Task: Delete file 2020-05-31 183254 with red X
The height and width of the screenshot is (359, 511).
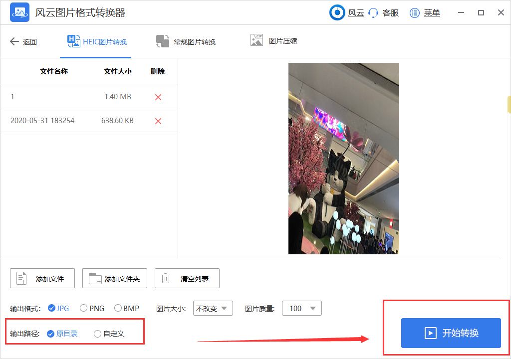Action: tap(158, 121)
